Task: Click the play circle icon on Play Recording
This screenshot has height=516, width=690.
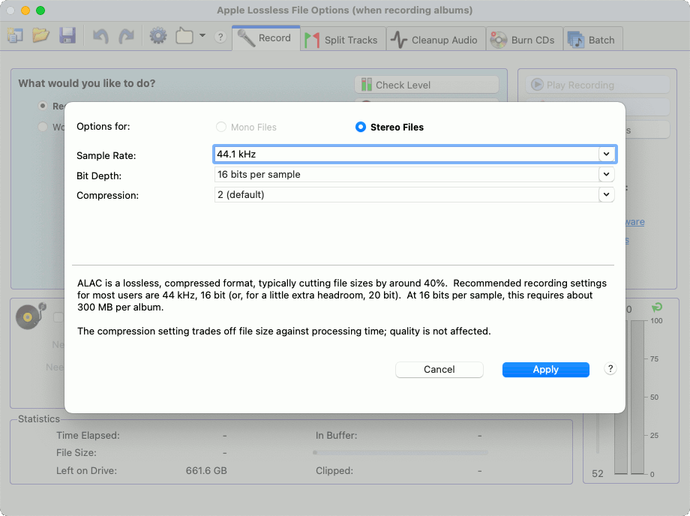Action: click(537, 85)
